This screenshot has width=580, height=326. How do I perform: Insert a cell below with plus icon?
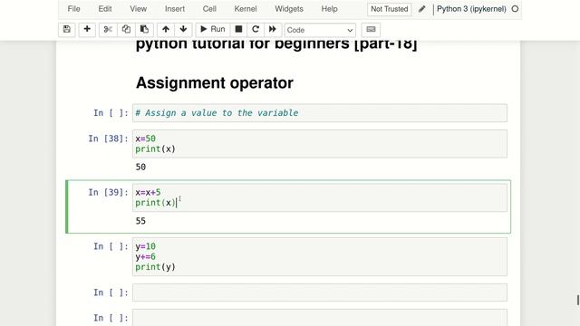click(87, 29)
